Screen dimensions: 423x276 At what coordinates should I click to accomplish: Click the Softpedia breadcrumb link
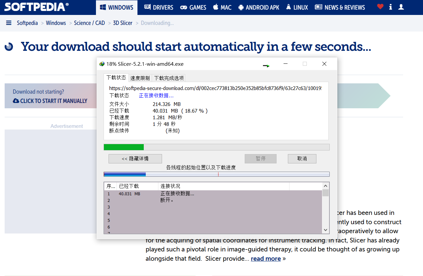coord(27,23)
